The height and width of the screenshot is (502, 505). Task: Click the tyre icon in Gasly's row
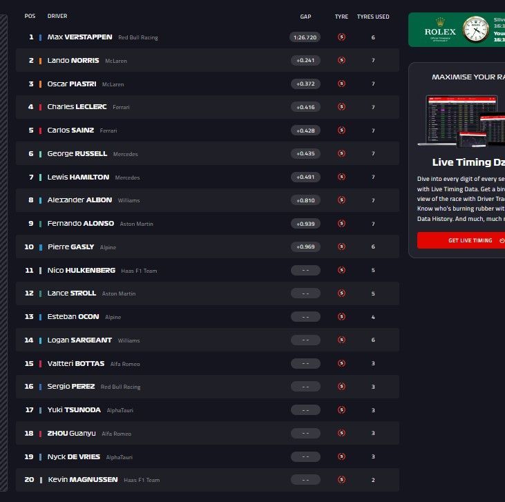pyautogui.click(x=341, y=247)
